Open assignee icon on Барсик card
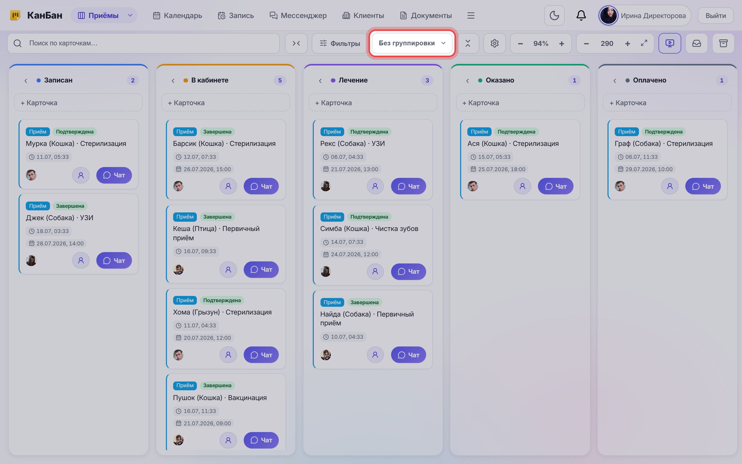742x464 pixels. click(x=228, y=186)
